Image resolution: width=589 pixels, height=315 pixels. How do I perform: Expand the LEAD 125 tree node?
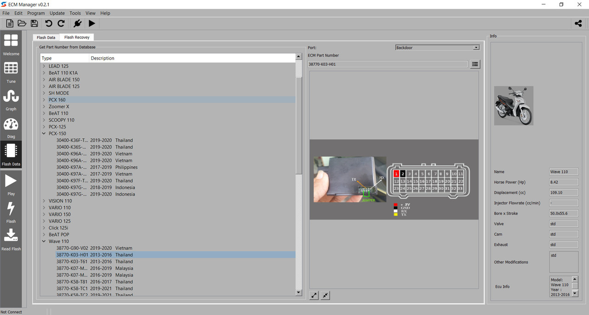click(44, 66)
